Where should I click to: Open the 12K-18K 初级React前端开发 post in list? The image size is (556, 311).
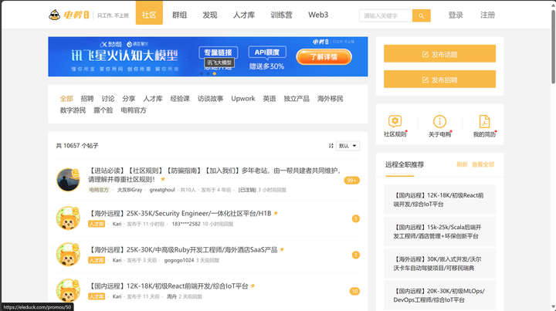point(168,286)
